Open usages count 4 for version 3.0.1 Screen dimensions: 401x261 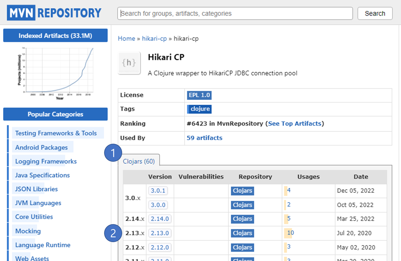(x=289, y=190)
